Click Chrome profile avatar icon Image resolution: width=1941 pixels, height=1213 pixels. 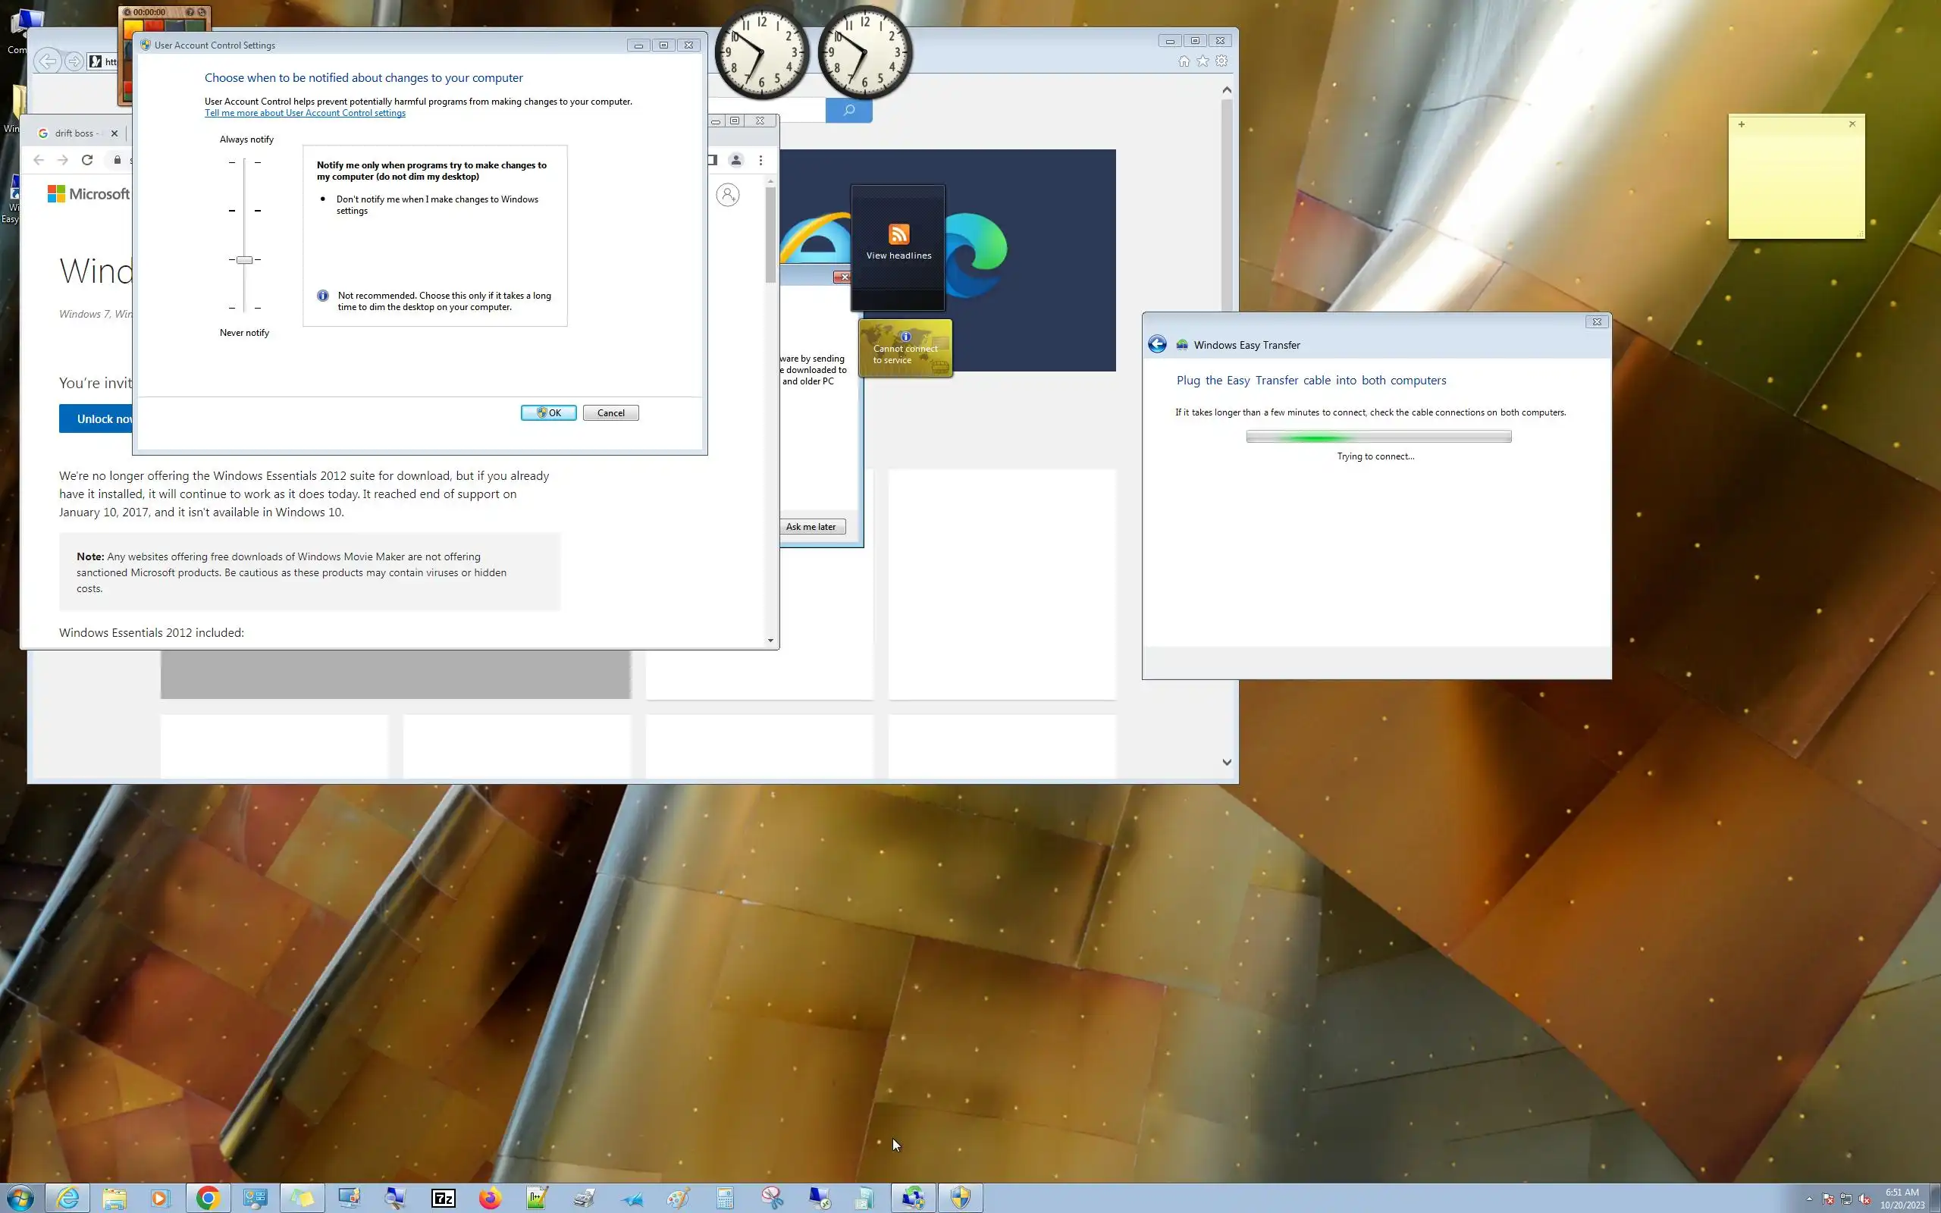point(735,161)
